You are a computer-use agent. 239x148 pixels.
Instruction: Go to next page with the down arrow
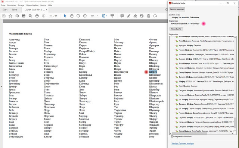tap(44, 16)
